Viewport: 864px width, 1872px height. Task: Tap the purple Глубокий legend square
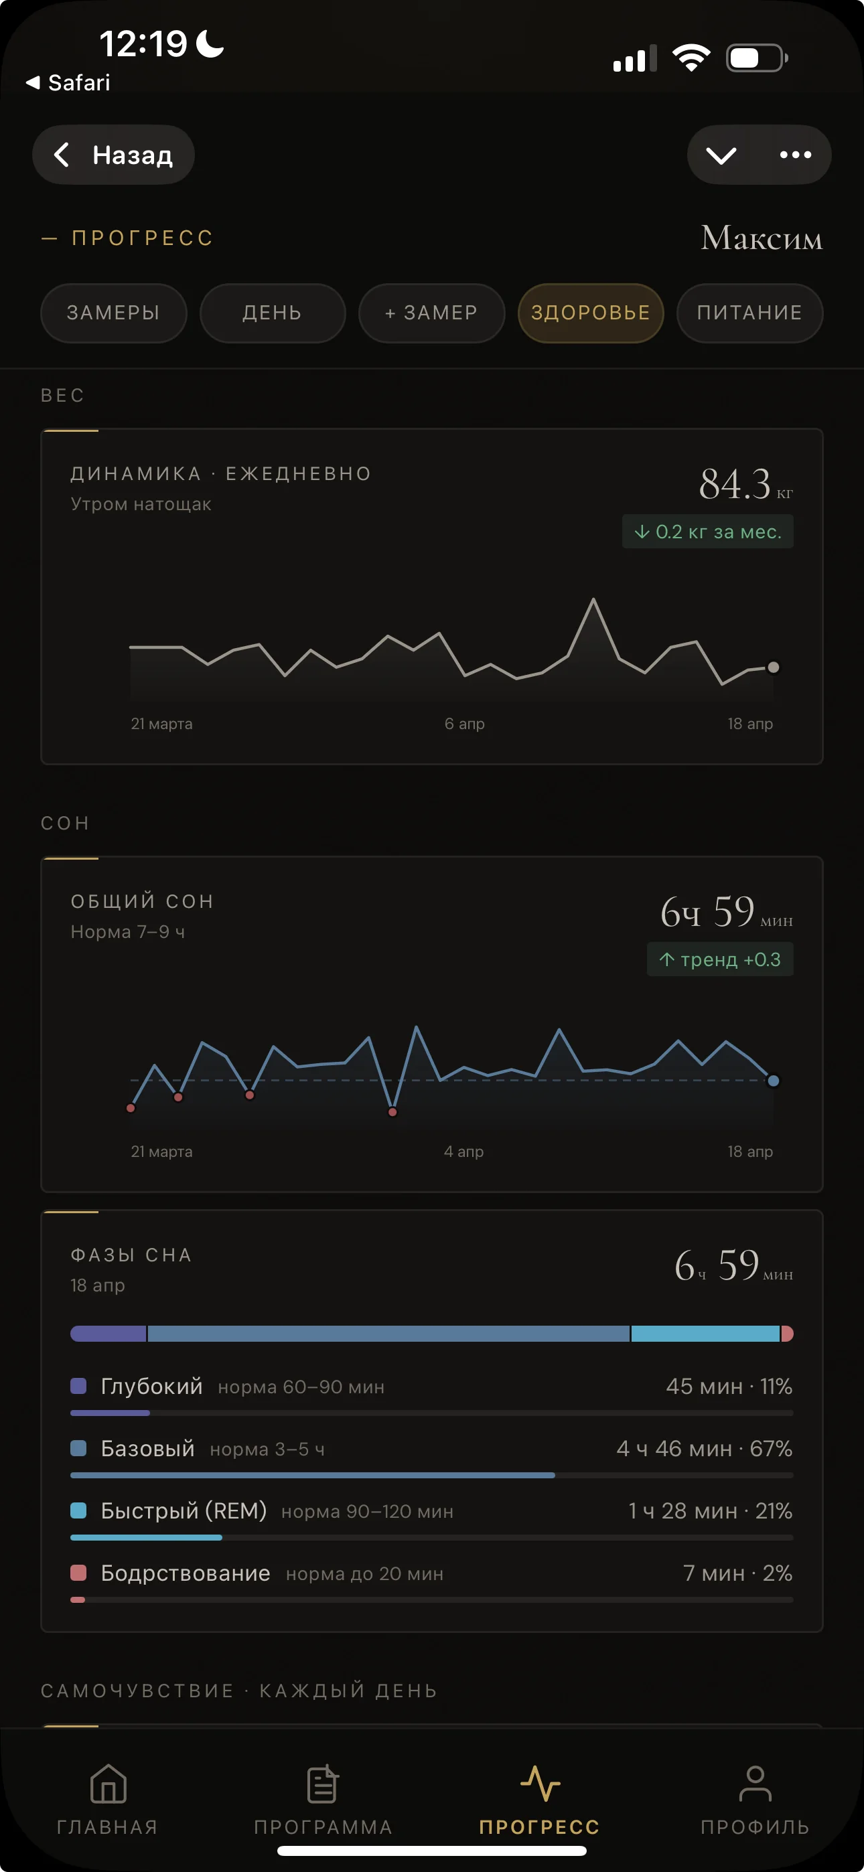[78, 1386]
